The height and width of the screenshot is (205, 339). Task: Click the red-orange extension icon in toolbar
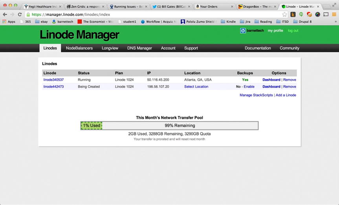tap(310, 15)
